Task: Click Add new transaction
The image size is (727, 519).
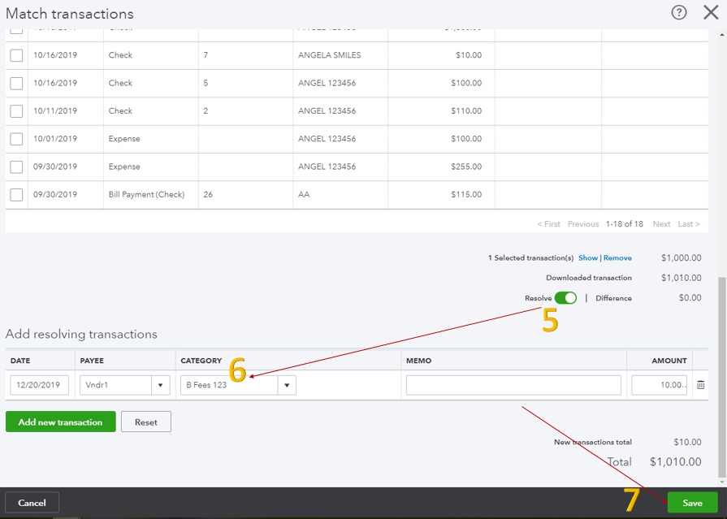Action: [x=60, y=421]
